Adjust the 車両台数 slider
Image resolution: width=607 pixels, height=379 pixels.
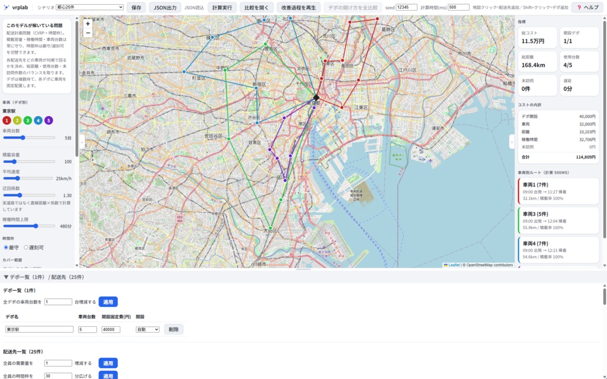tap(29, 137)
